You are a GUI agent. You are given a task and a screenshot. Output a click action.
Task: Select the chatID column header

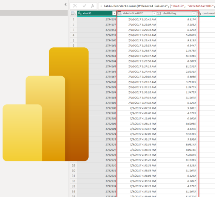point(97,13)
